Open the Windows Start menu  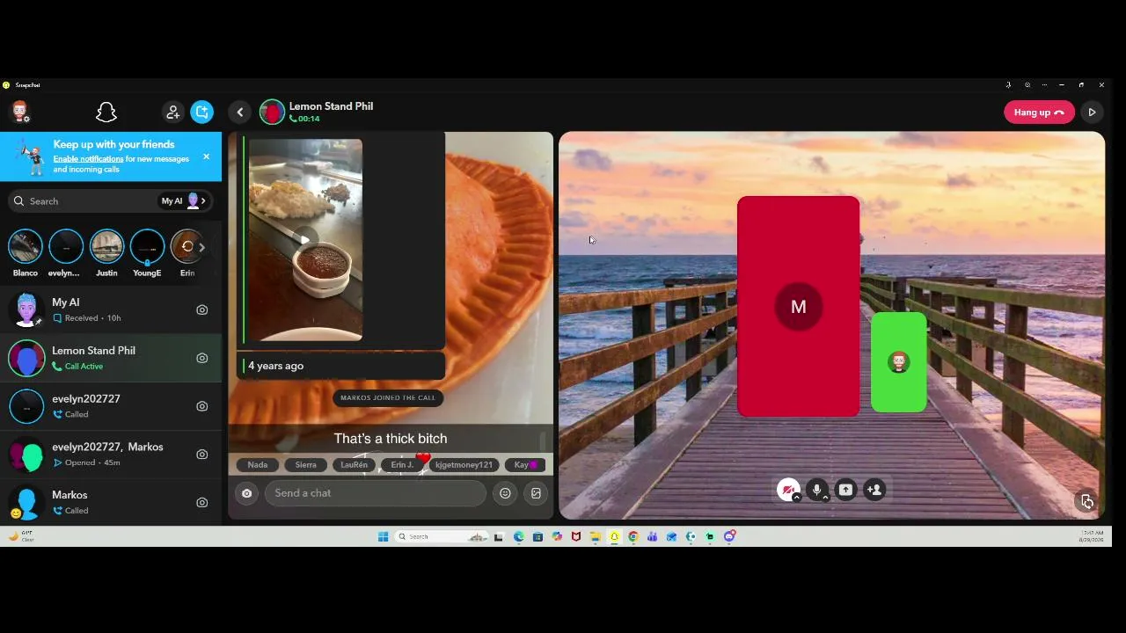click(383, 536)
